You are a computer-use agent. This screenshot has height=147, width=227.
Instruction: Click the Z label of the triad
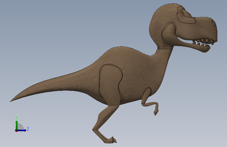point(28,129)
